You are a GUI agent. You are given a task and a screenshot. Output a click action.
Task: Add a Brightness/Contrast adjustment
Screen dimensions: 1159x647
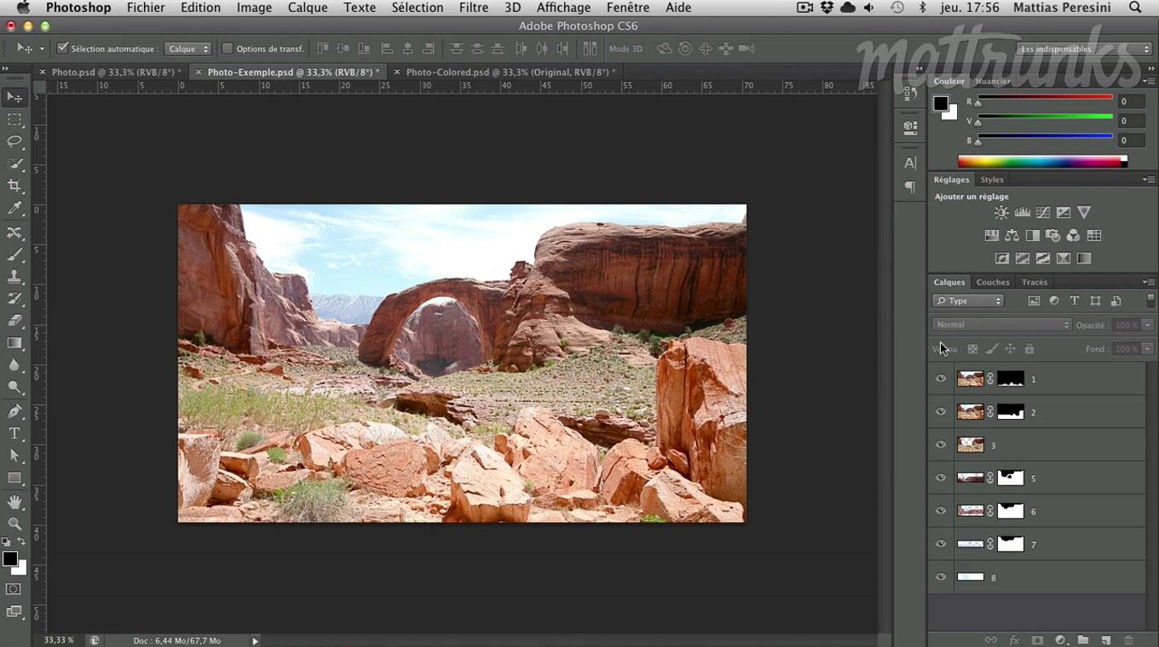coord(1001,213)
